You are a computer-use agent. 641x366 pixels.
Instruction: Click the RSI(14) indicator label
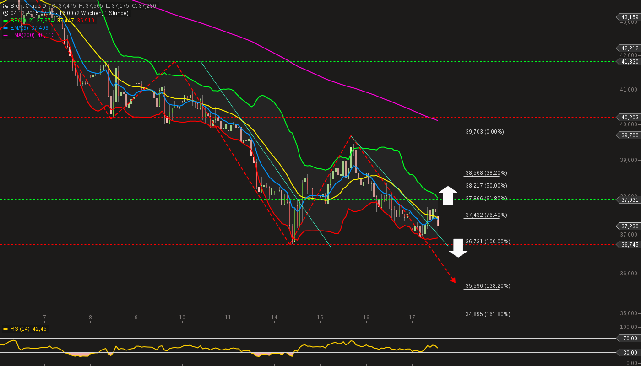click(20, 329)
